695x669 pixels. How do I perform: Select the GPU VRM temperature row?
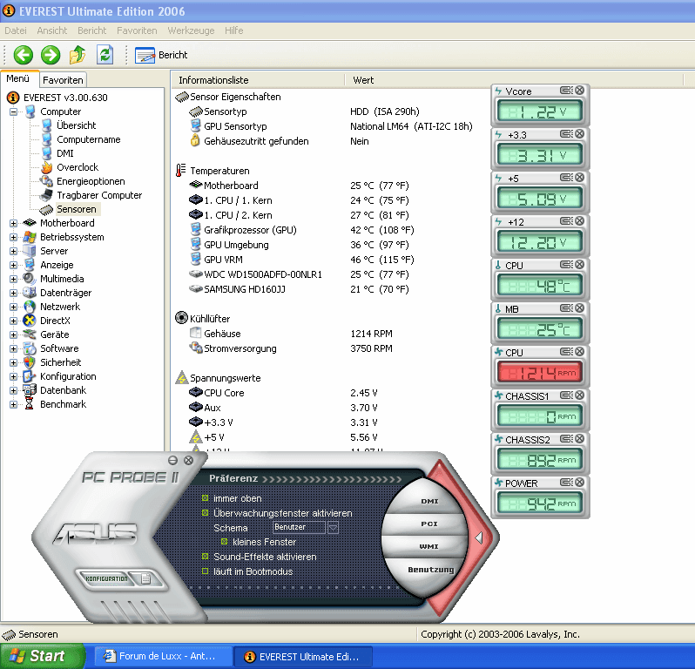[x=223, y=260]
